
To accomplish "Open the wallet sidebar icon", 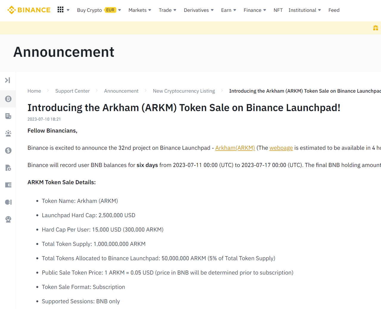I will 8,185.
